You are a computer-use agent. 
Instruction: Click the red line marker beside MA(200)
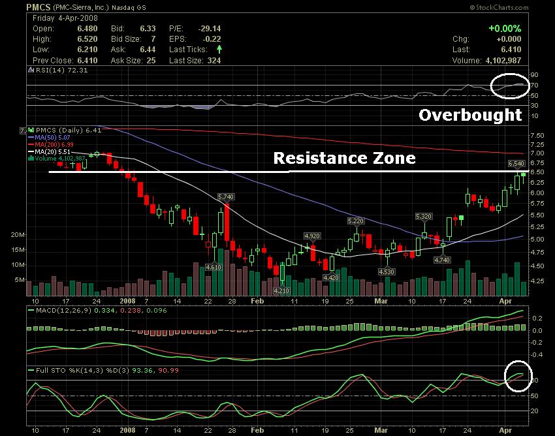click(x=31, y=144)
